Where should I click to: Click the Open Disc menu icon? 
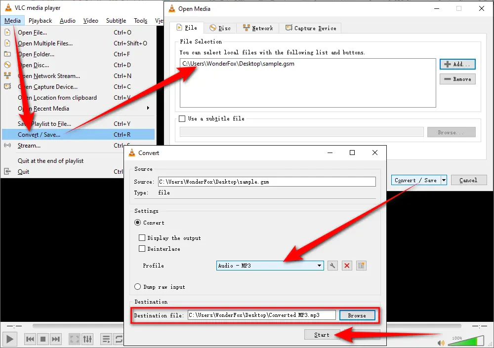tap(7, 65)
